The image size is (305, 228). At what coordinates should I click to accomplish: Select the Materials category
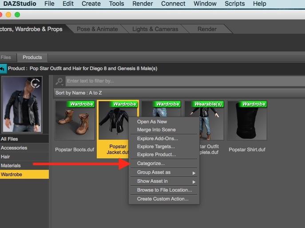pyautogui.click(x=24, y=165)
